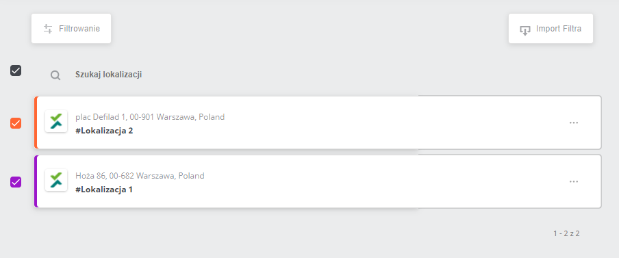Click the import tray icon beside Import Filtra

(x=525, y=30)
